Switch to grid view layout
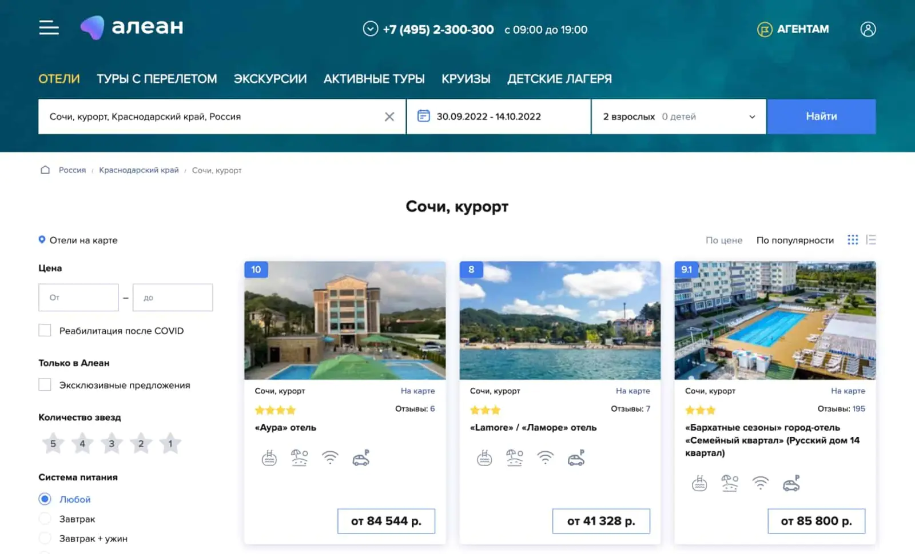 coord(853,240)
